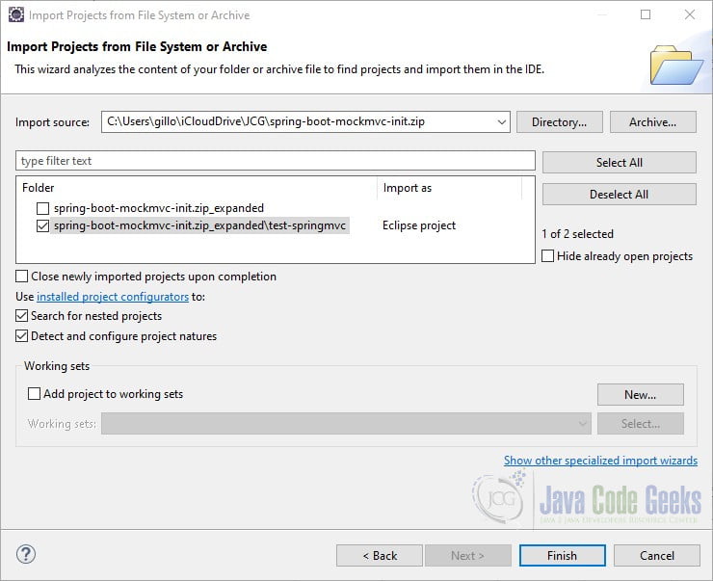The height and width of the screenshot is (581, 713).
Task: Click the Next > button
Action: 468,556
